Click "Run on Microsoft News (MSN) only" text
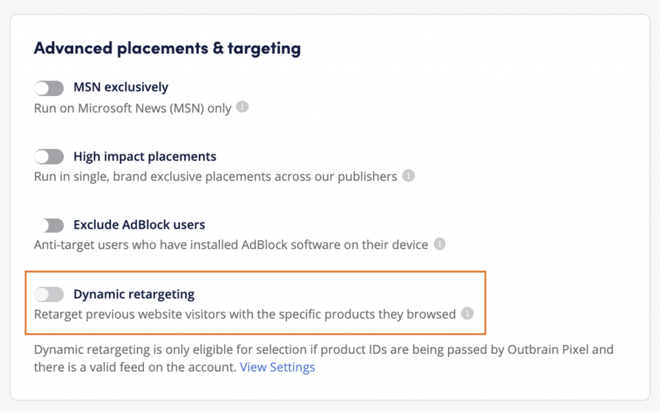The width and height of the screenshot is (661, 412). (x=132, y=108)
